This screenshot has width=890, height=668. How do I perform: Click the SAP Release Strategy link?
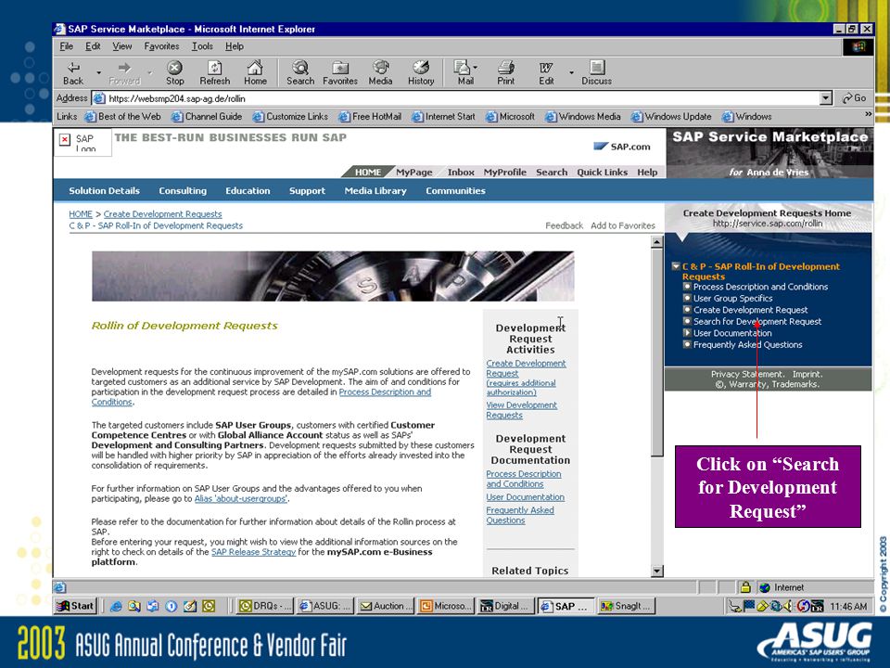tap(253, 552)
